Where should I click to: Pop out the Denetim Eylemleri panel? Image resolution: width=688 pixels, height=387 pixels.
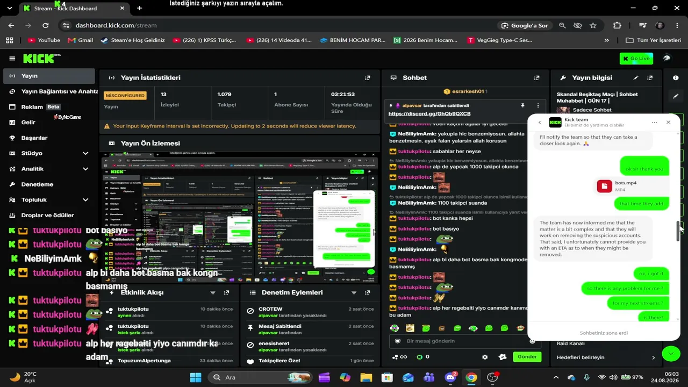pyautogui.click(x=368, y=292)
